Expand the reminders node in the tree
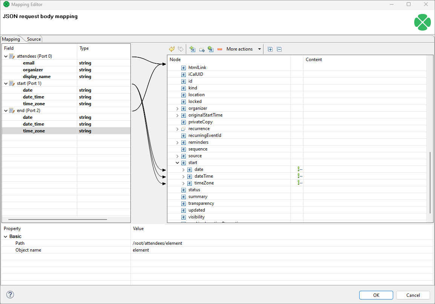This screenshot has width=435, height=304. point(177,142)
